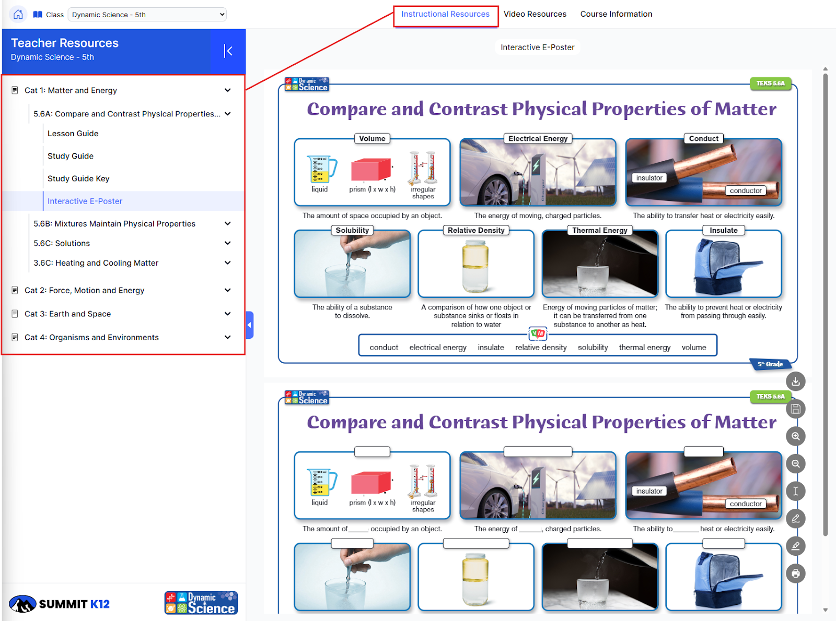
Task: Go to the home icon
Action: [18, 14]
